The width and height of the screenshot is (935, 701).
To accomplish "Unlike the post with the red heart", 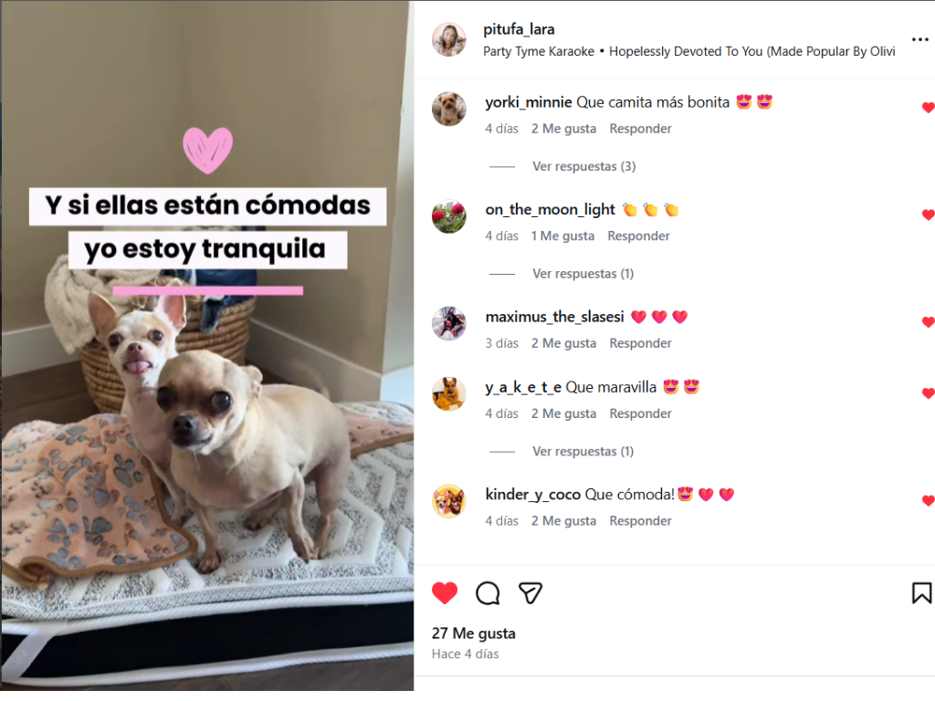I will pos(445,593).
